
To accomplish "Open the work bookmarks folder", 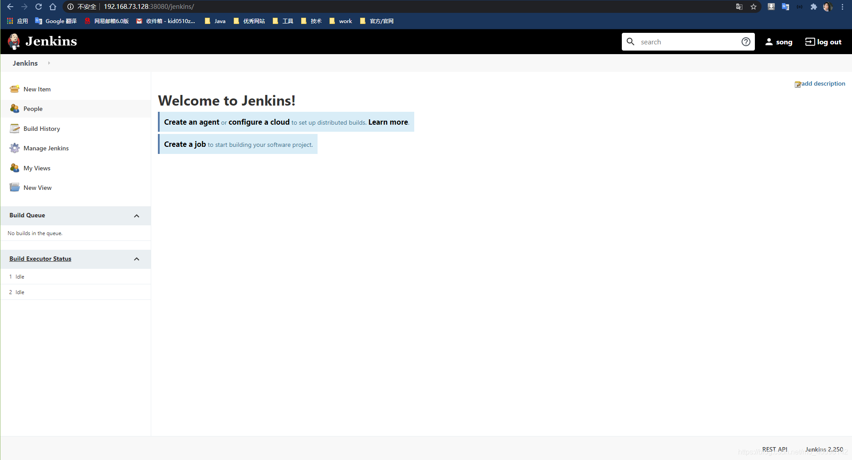I will coord(341,21).
